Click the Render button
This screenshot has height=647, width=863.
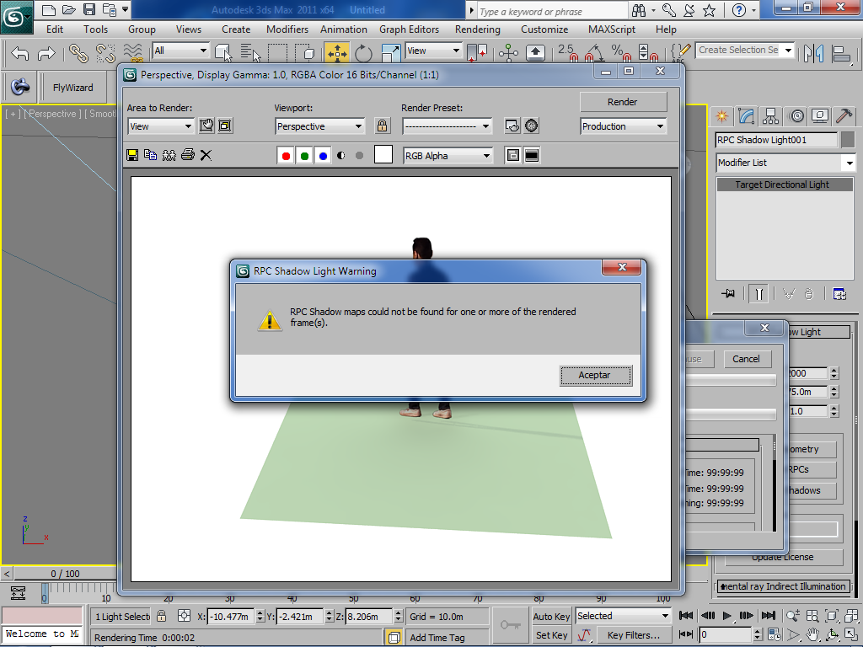coord(623,102)
